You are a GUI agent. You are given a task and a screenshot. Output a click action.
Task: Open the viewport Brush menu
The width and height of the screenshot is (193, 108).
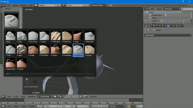click(x=23, y=97)
